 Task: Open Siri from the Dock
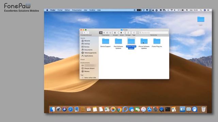point(64,109)
